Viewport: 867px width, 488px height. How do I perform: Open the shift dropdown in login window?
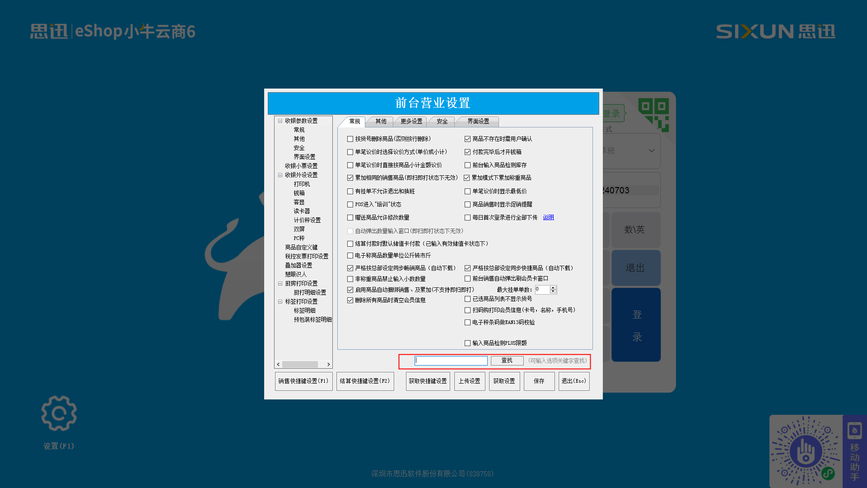(x=651, y=150)
